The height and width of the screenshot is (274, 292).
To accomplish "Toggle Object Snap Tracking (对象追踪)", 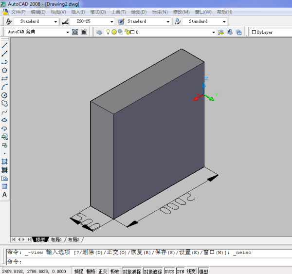I will tap(153, 271).
